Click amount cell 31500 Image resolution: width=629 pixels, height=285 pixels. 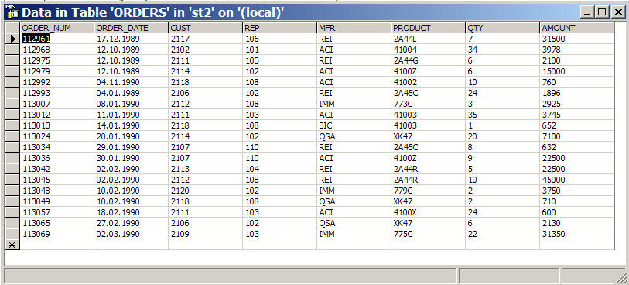pos(577,39)
